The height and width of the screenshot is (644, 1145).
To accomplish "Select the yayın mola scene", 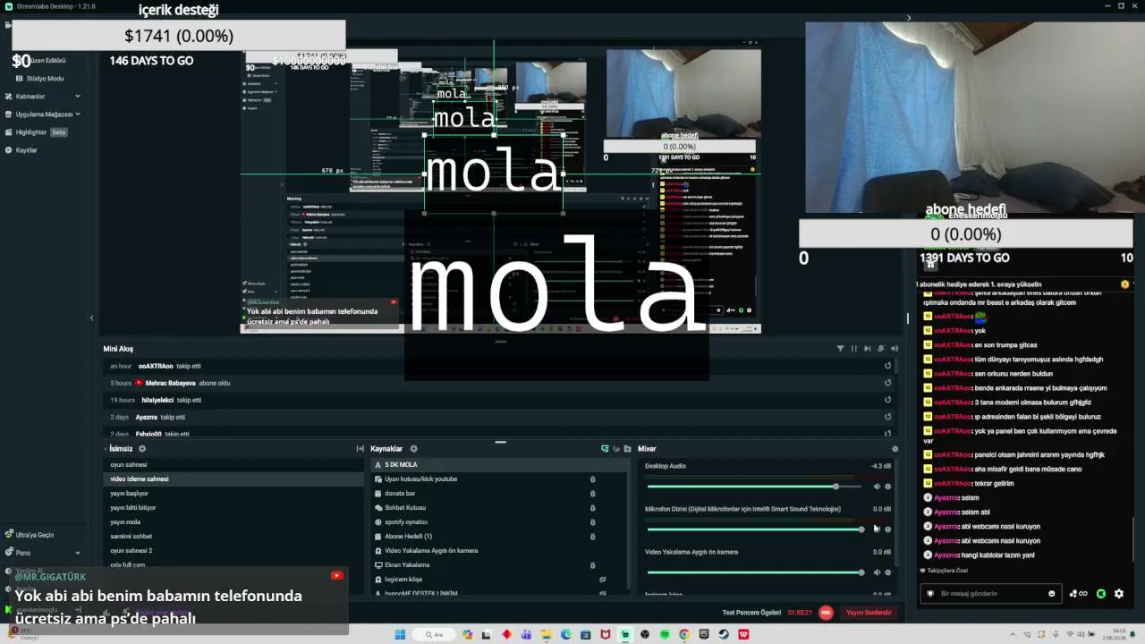I will coord(234,522).
